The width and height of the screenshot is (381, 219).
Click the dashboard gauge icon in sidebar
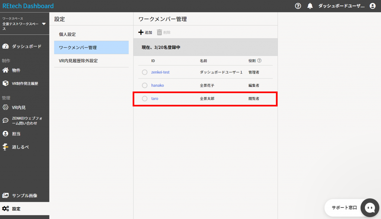pos(5,46)
